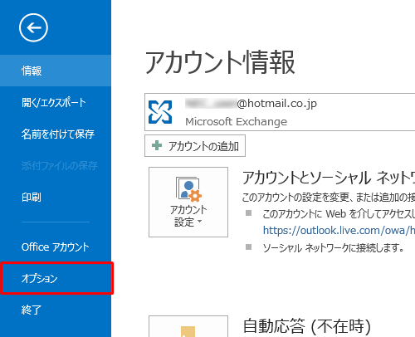Click the 自動応答 (不在時) heading
415x337 pixels.
307,326
